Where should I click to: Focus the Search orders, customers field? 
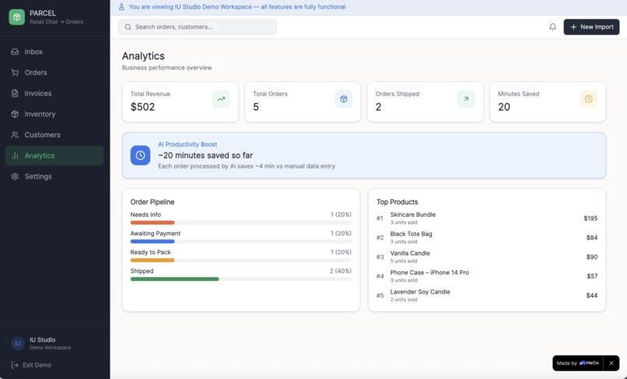point(197,26)
